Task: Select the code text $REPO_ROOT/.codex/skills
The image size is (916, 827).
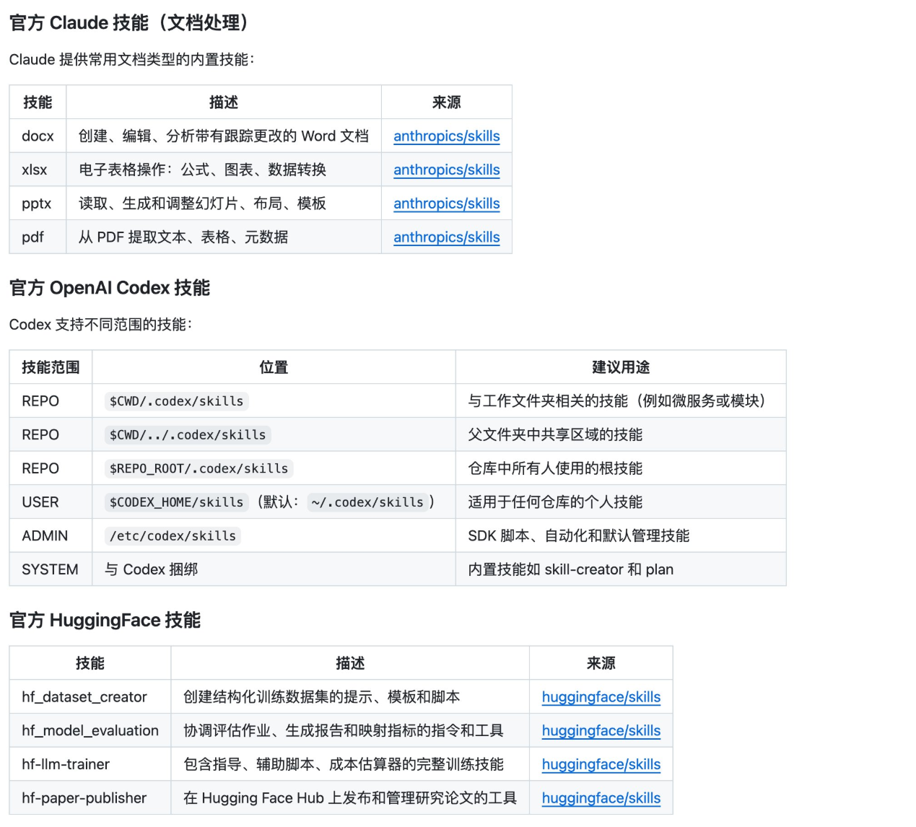Action: (198, 468)
